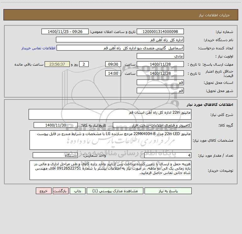This screenshot has width=242, height=234.
Task: Click the delivery province field 'قم'
Action: 160,82
